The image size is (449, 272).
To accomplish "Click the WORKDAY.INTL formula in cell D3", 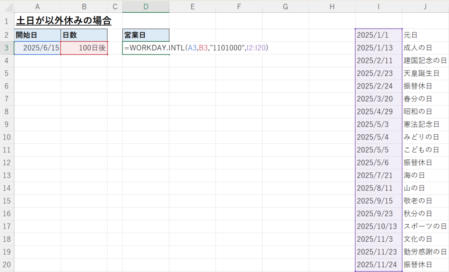I will [x=196, y=48].
